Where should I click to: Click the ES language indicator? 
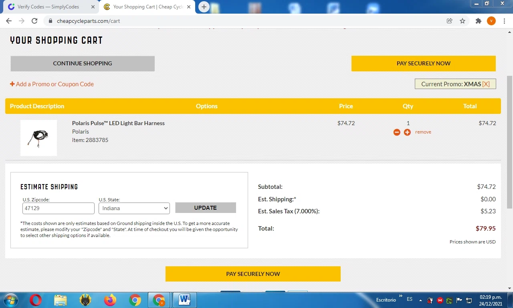coord(410,300)
